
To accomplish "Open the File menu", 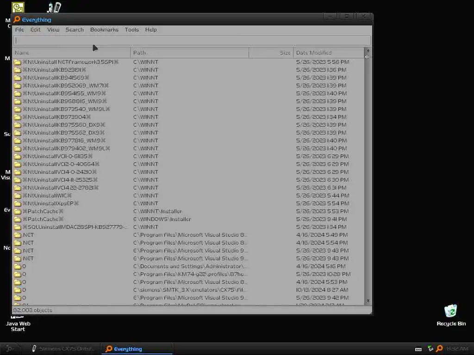I will pos(19,30).
